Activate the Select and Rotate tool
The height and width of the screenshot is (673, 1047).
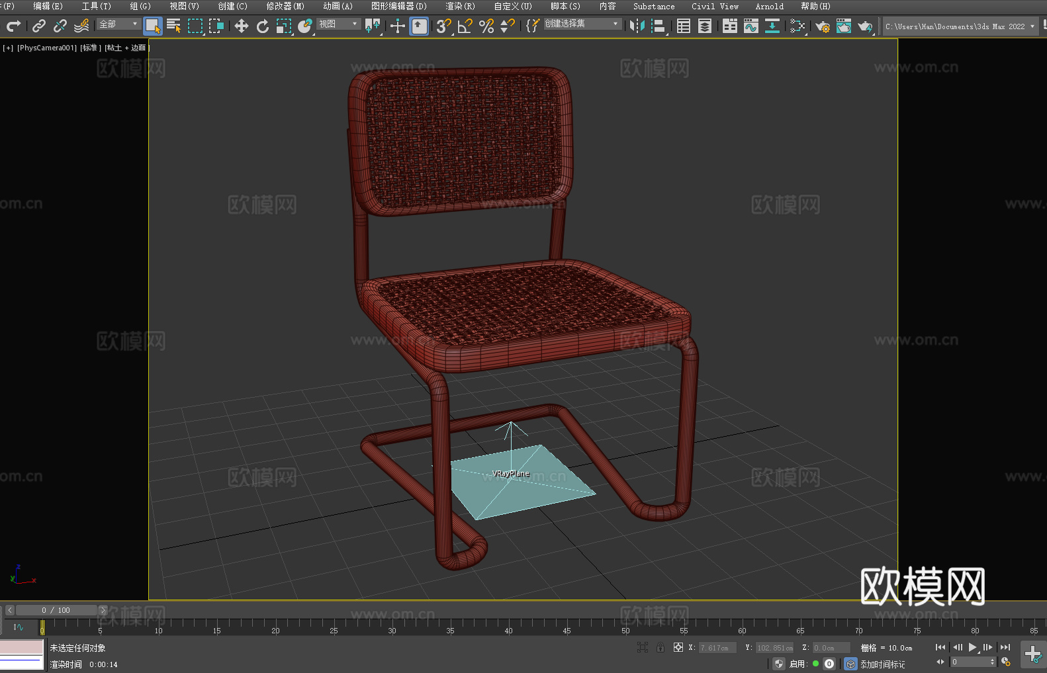tap(263, 26)
